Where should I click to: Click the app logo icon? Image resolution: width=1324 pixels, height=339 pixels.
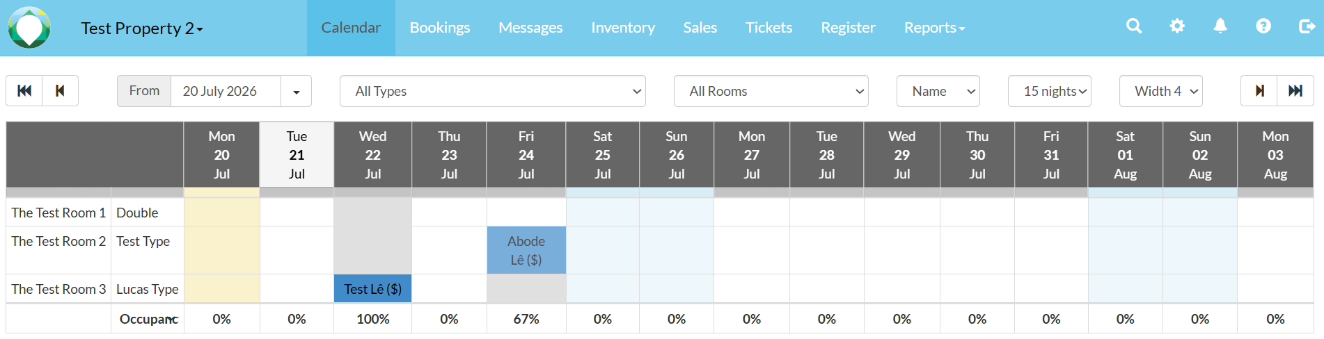tap(29, 28)
